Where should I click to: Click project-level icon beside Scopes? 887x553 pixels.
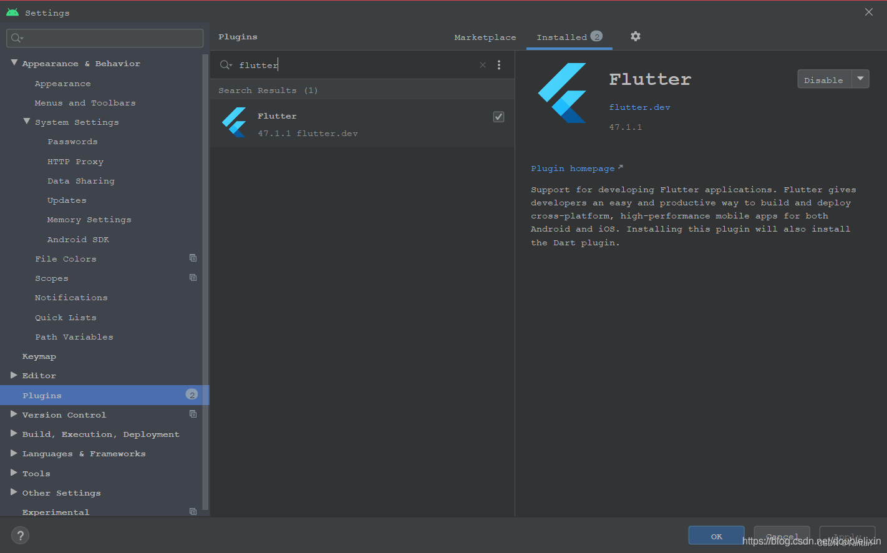point(193,277)
